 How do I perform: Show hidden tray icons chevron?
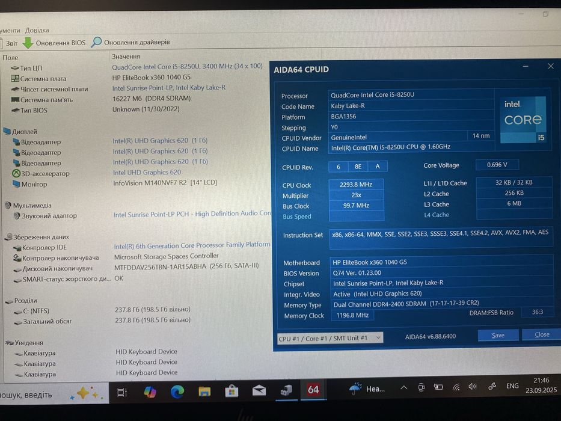pyautogui.click(x=403, y=388)
